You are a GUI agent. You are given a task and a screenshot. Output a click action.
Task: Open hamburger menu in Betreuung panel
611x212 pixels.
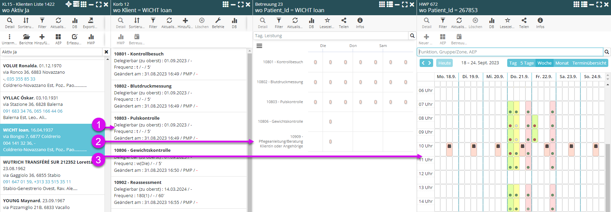[x=259, y=46]
